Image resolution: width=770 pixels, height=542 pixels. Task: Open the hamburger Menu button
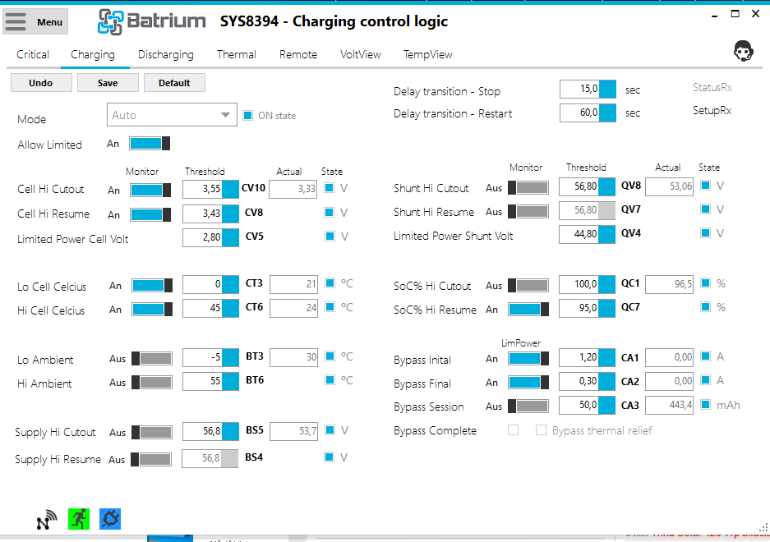[36, 22]
